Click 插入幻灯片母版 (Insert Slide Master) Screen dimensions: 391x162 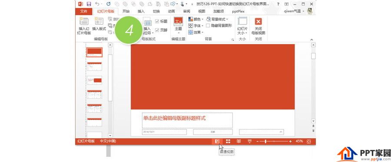84,26
